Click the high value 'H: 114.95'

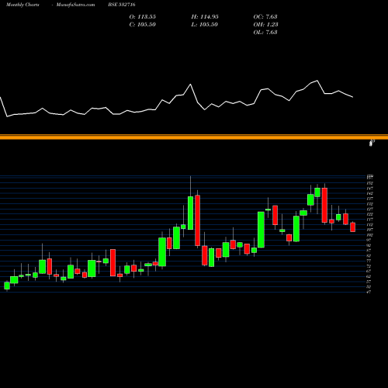(x=205, y=17)
